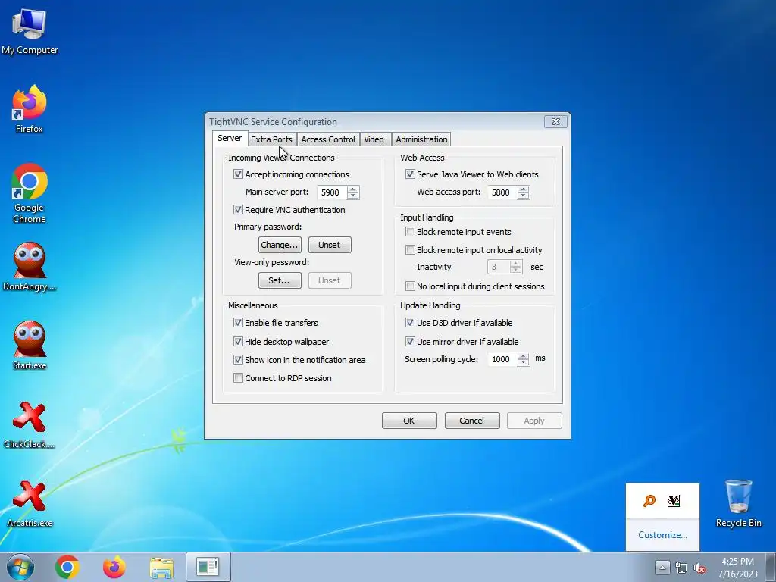Toggle Serve Java Viewer to Web clients
This screenshot has width=776, height=582.
pos(410,174)
